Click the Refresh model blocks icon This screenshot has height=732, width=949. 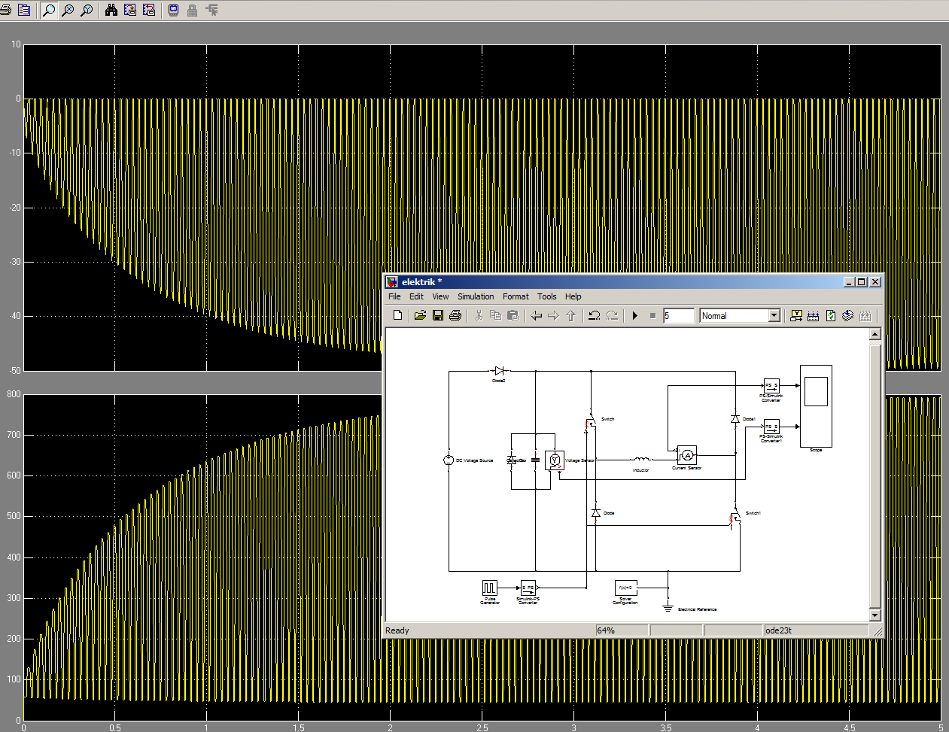(x=830, y=316)
